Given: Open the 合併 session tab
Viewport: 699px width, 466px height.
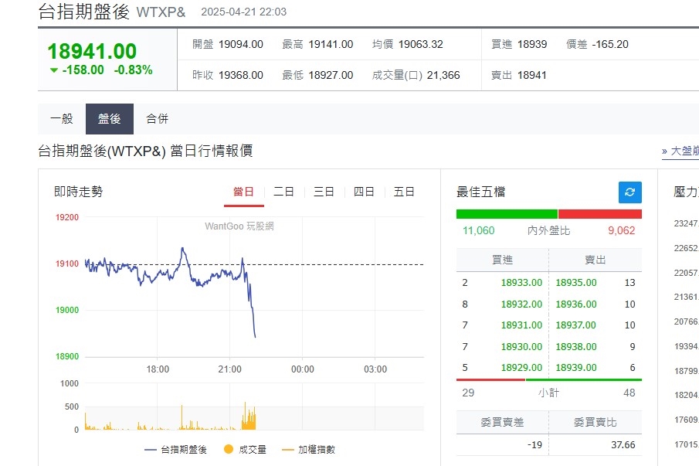Looking at the screenshot, I should (x=157, y=119).
